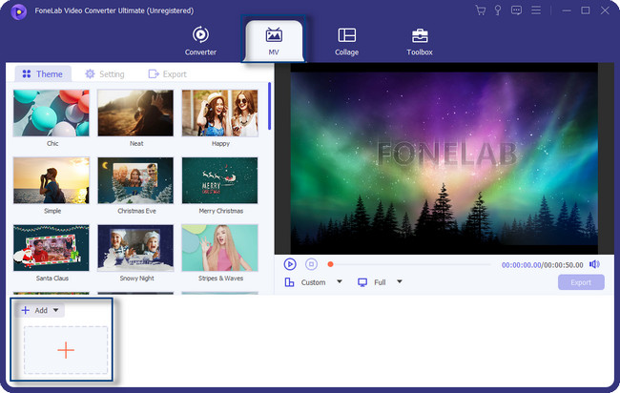Mute the preview with the speaker icon
The width and height of the screenshot is (620, 393).
tap(594, 264)
